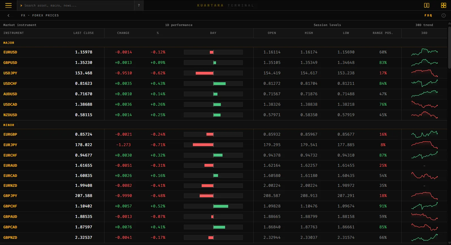Image resolution: width=451 pixels, height=245 pixels.
Task: Open the EURCHF instrument
Action: 10,155
